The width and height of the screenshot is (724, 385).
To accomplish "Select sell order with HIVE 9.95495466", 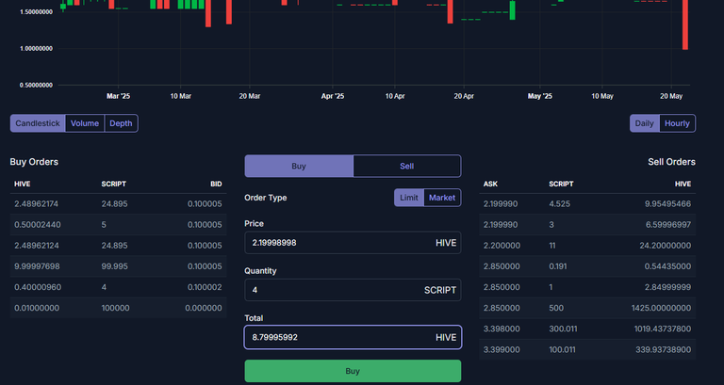I will tap(587, 204).
